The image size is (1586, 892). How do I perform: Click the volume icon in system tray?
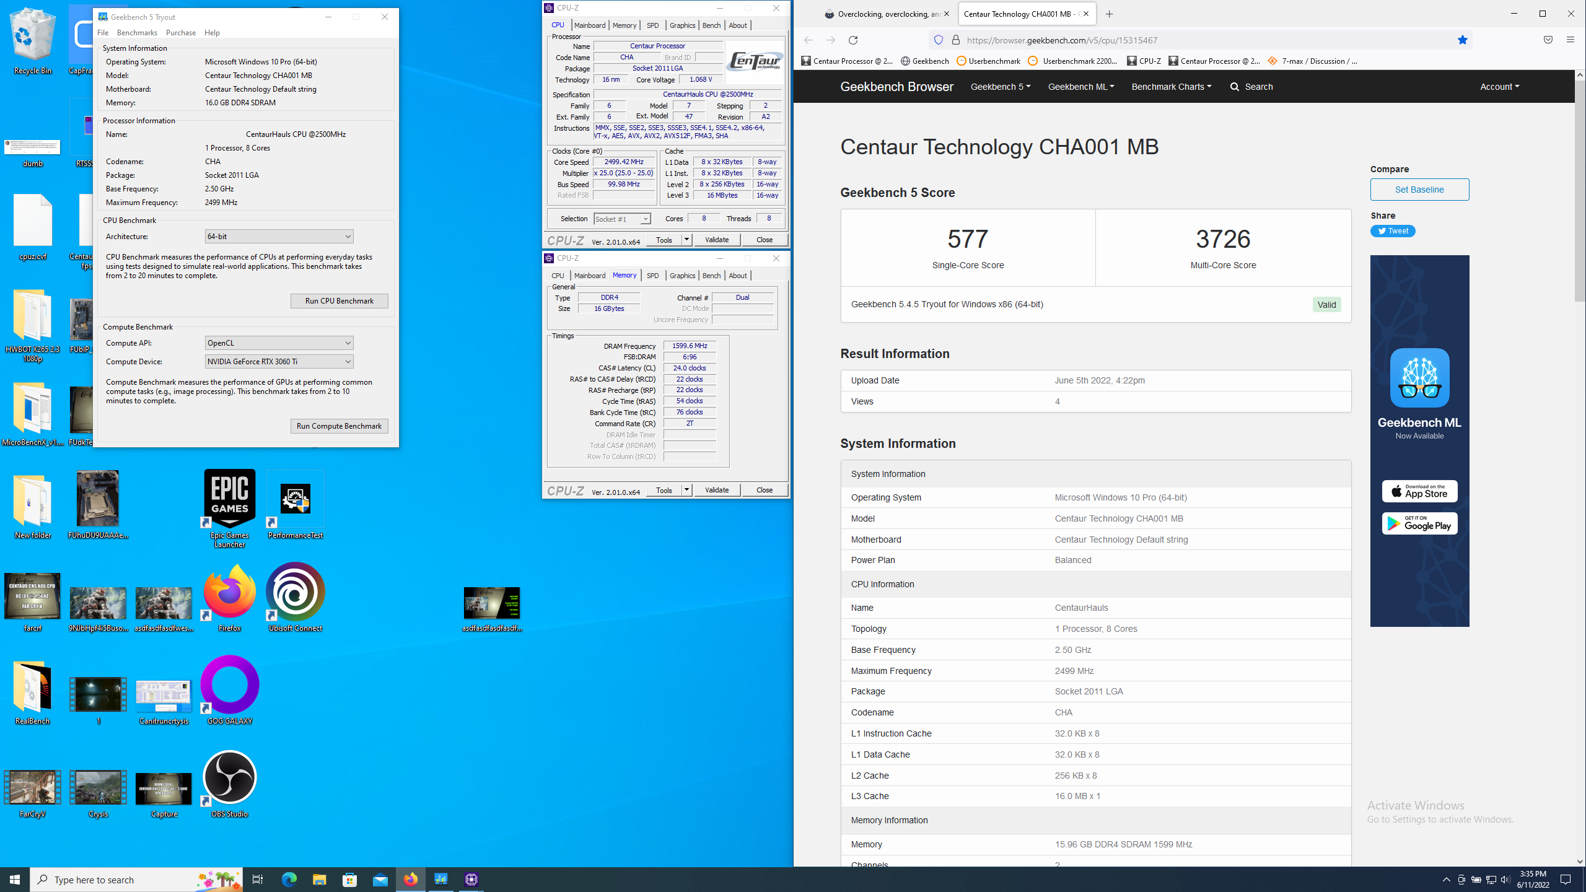pyautogui.click(x=1505, y=879)
